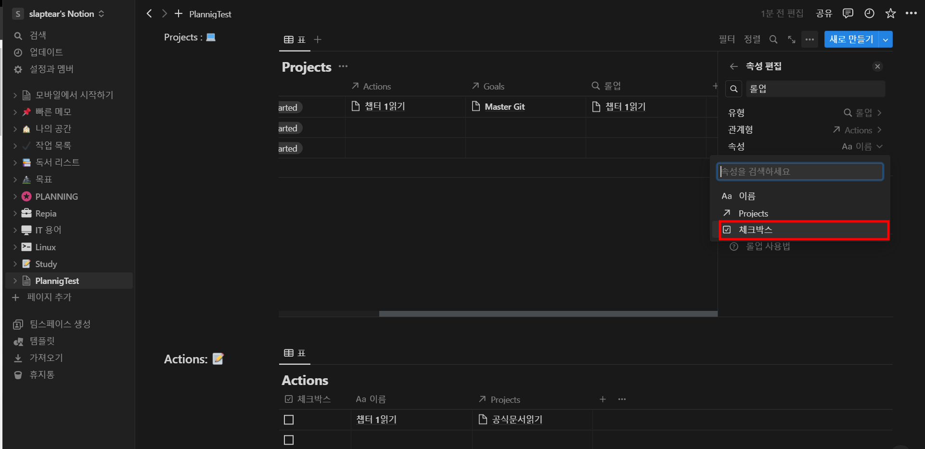Add a new view with plus icon
This screenshot has width=925, height=449.
[x=318, y=39]
